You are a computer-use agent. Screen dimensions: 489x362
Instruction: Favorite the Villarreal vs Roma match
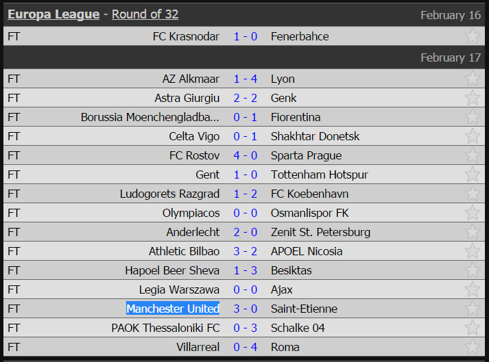(x=473, y=347)
